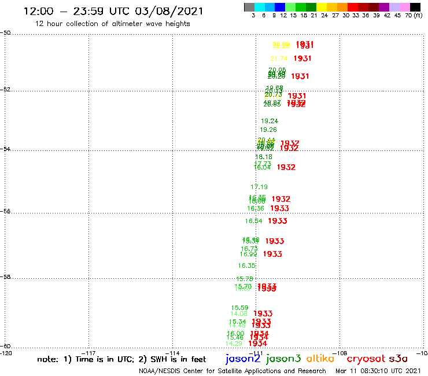Viewport: 428px width, 376px height.
Task: Click the -52 latitude axis label
Action: pos(5,89)
